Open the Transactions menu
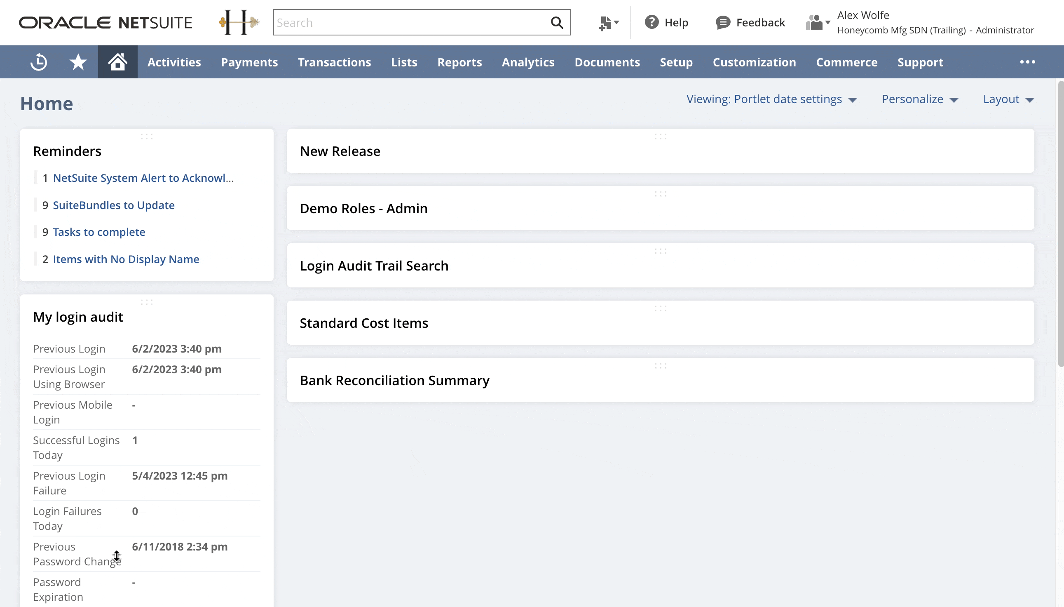The width and height of the screenshot is (1064, 607). click(335, 61)
